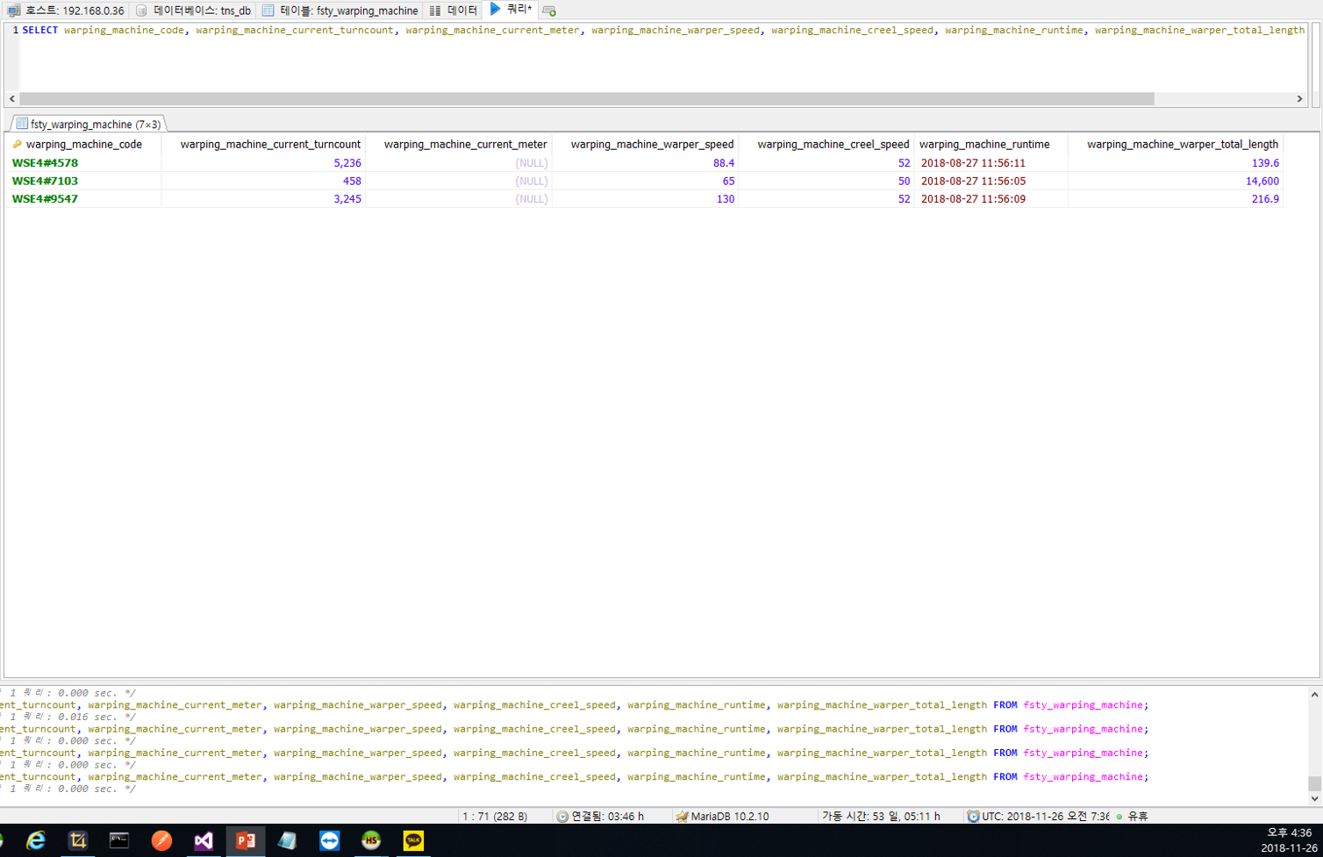Image resolution: width=1323 pixels, height=857 pixels.
Task: Sort by warping_machine_code column header
Action: point(83,144)
